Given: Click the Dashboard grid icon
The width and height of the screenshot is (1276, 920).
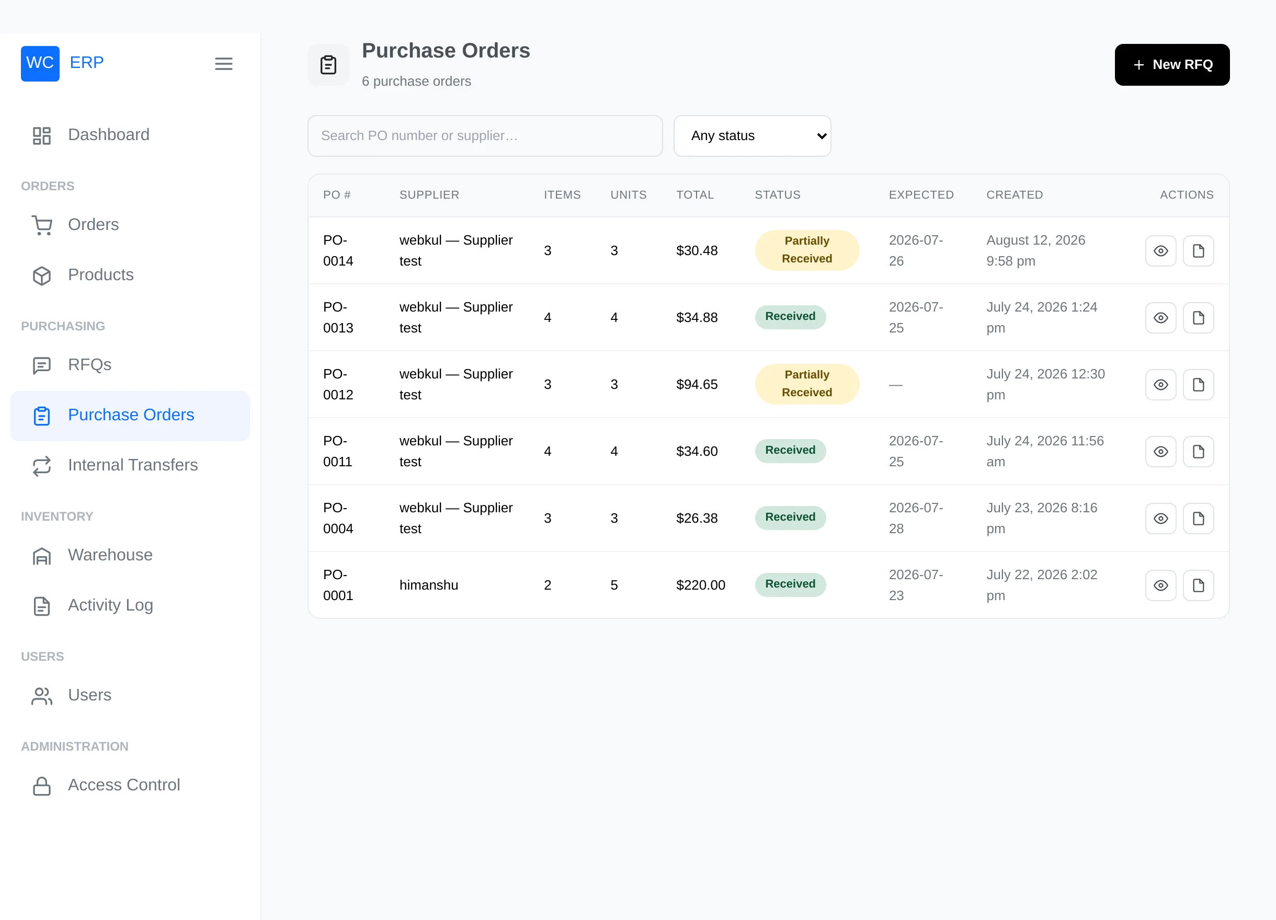Looking at the screenshot, I should click(42, 135).
